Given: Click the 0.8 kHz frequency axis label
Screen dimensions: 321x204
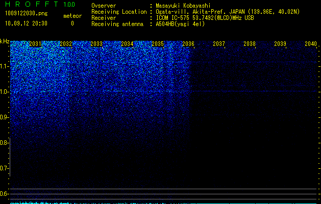Looking at the screenshot, I should click(x=4, y=143).
